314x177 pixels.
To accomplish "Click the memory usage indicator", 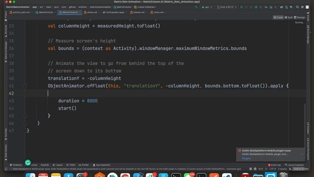I will pos(300,169).
